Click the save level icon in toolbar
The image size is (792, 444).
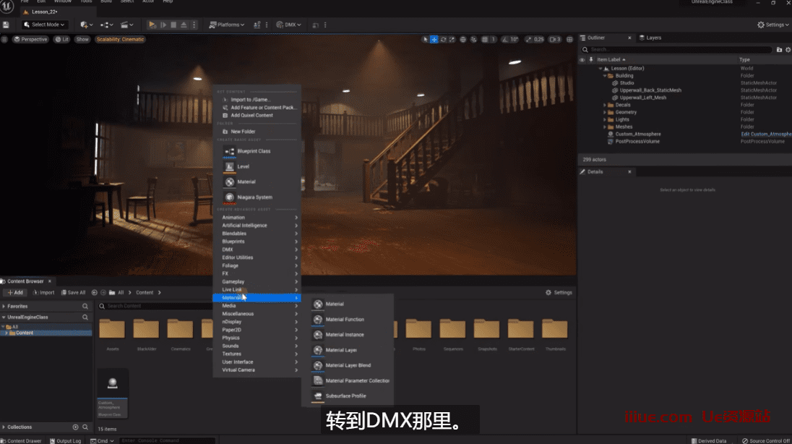point(6,25)
